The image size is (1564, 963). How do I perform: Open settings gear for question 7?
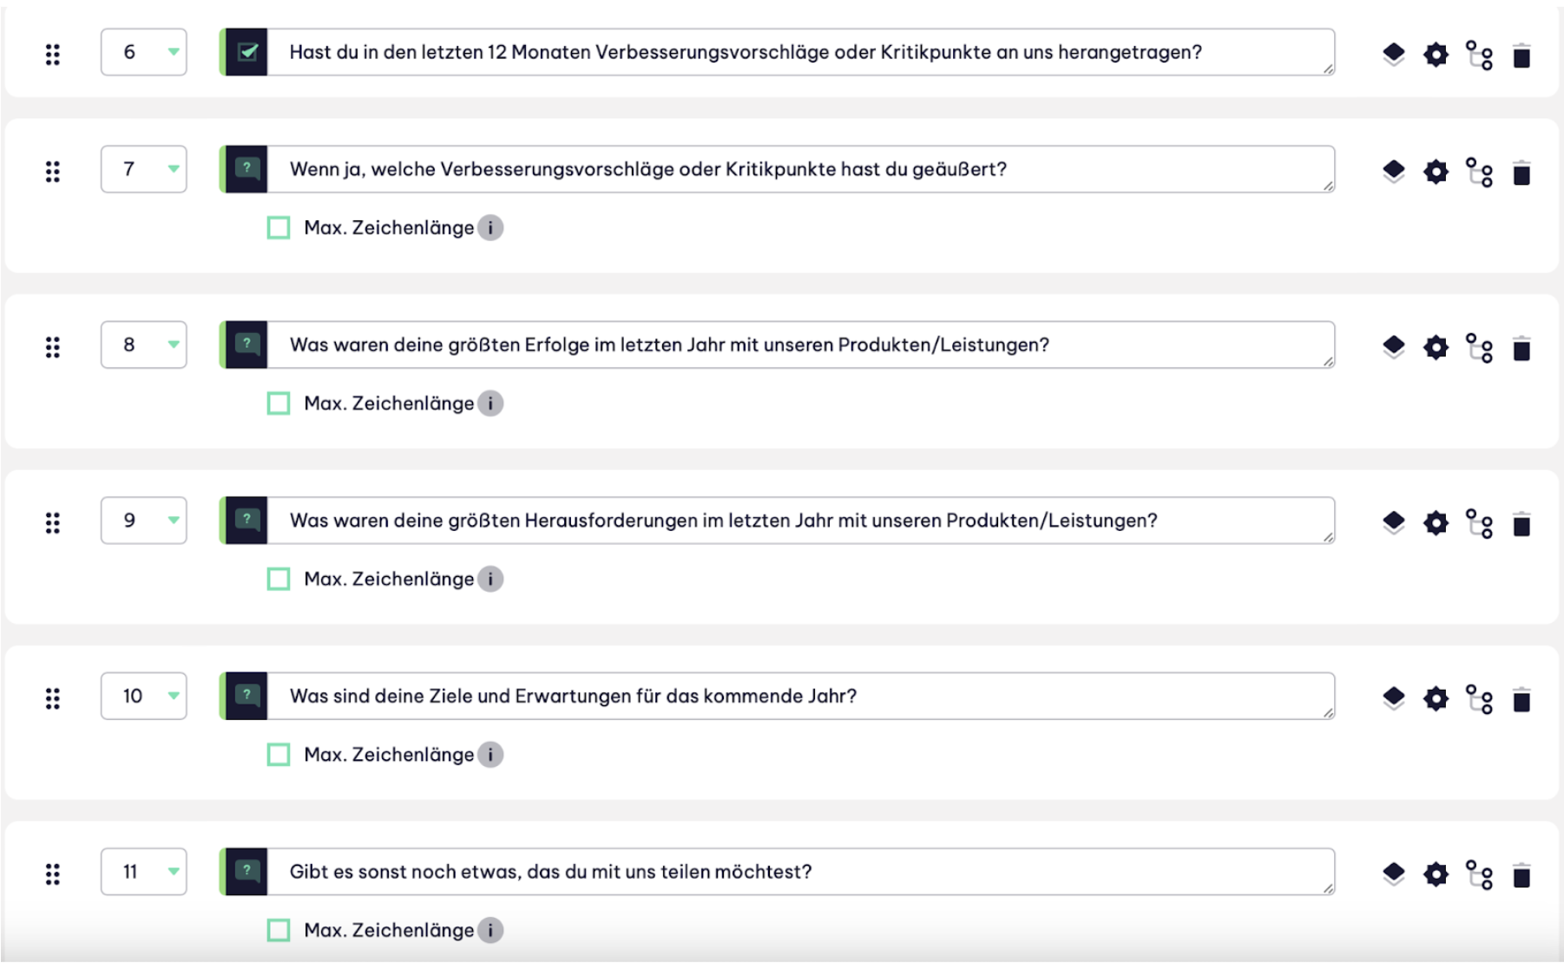coord(1436,172)
